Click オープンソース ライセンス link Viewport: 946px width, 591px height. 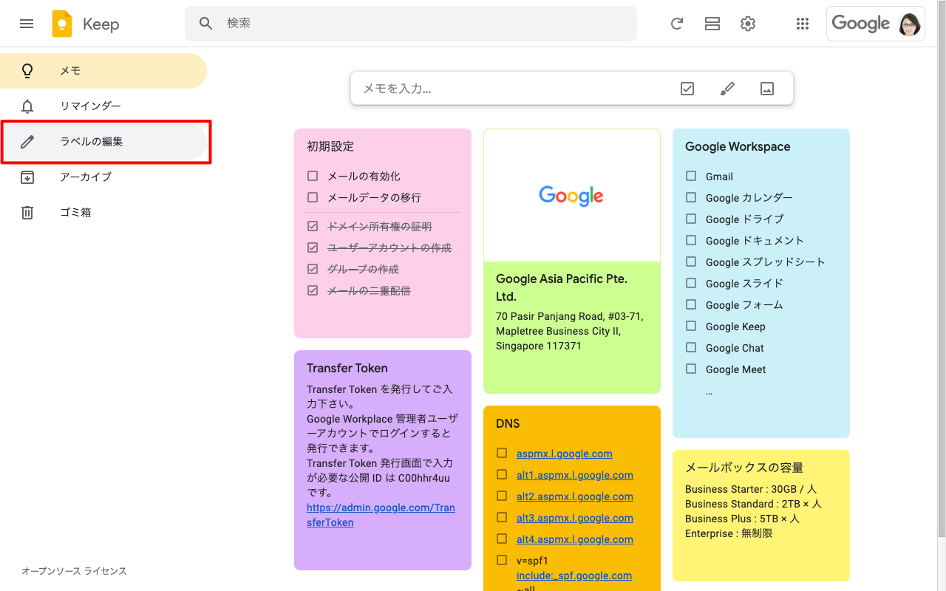click(74, 571)
